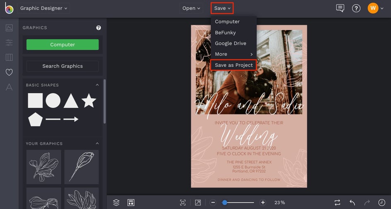Click the Graphics panel scrollbar
The height and width of the screenshot is (209, 391).
pyautogui.click(x=104, y=101)
